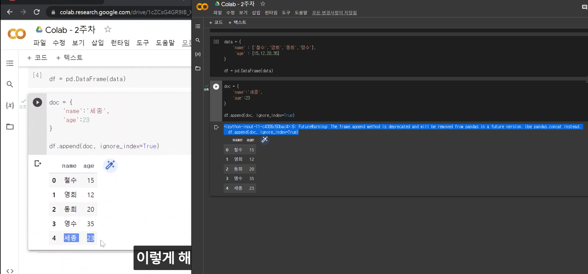The height and width of the screenshot is (274, 588).
Task: Open 도움말 menu in right dark window
Action: (301, 13)
